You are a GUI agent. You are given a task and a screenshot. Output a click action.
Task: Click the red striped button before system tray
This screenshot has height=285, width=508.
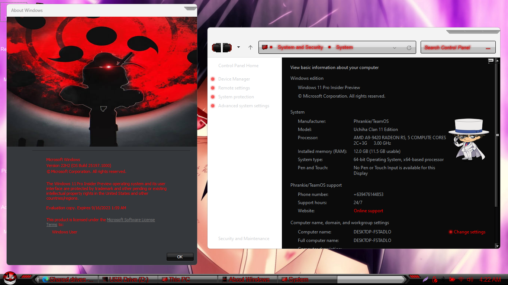[414, 276]
